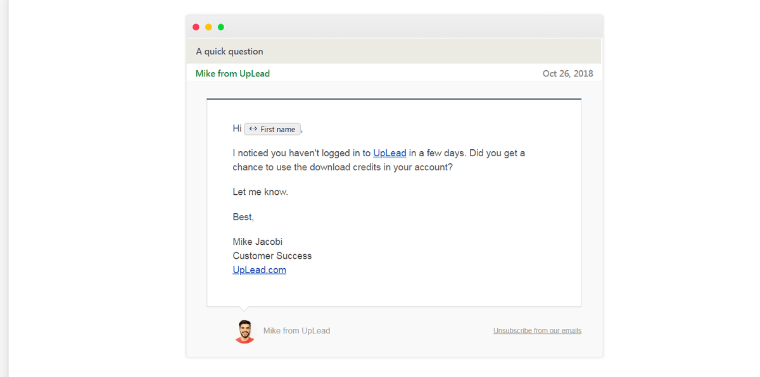This screenshot has width=760, height=377.
Task: Click Mike's avatar photo
Action: pyautogui.click(x=244, y=331)
